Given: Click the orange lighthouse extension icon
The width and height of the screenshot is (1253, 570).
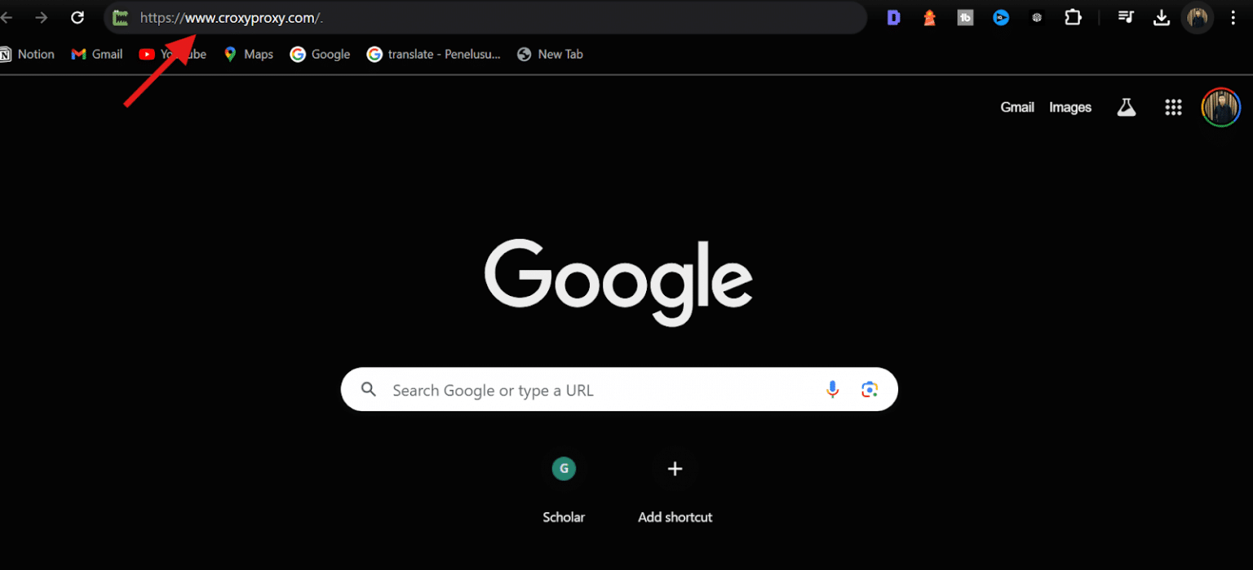Looking at the screenshot, I should tap(929, 17).
